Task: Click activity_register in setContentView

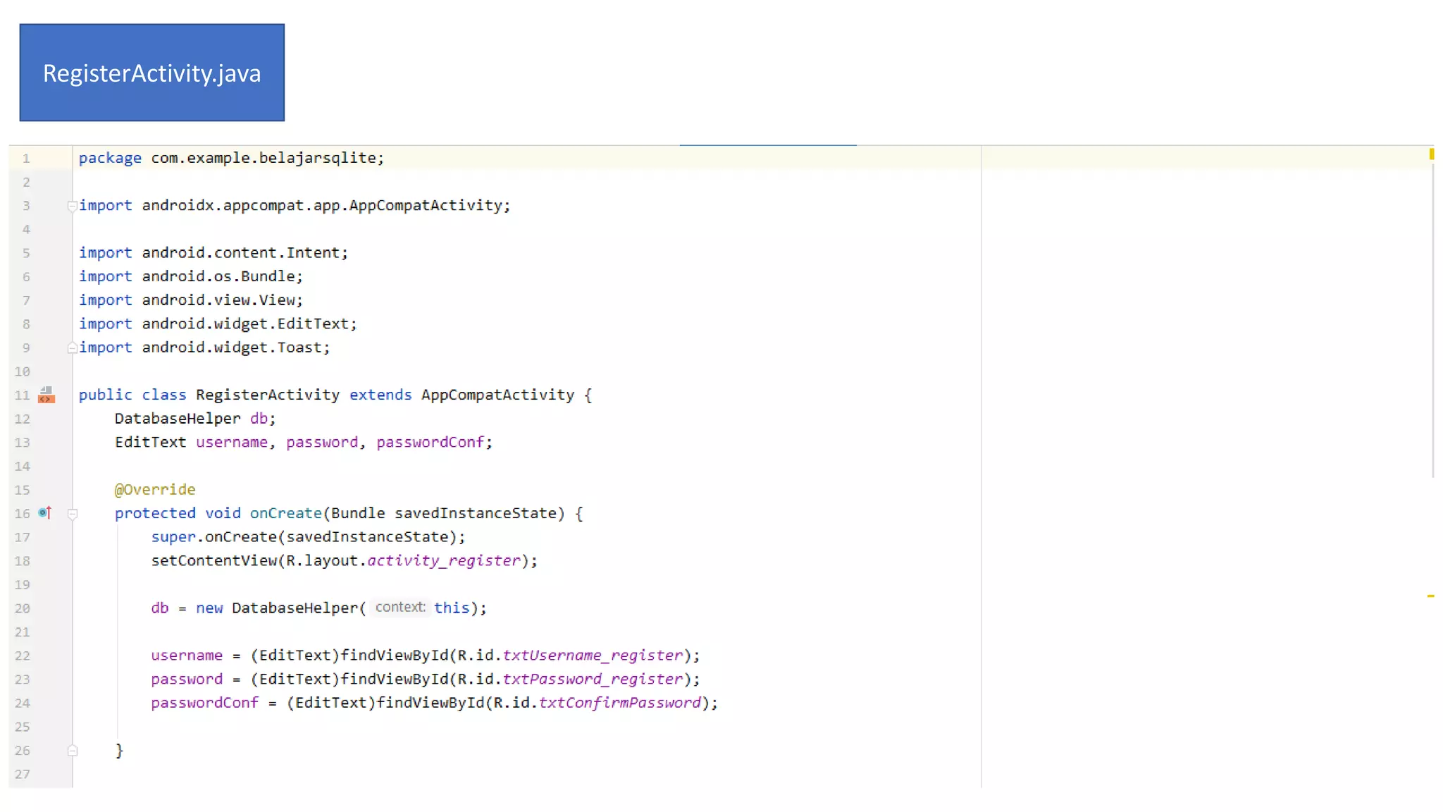Action: 444,560
